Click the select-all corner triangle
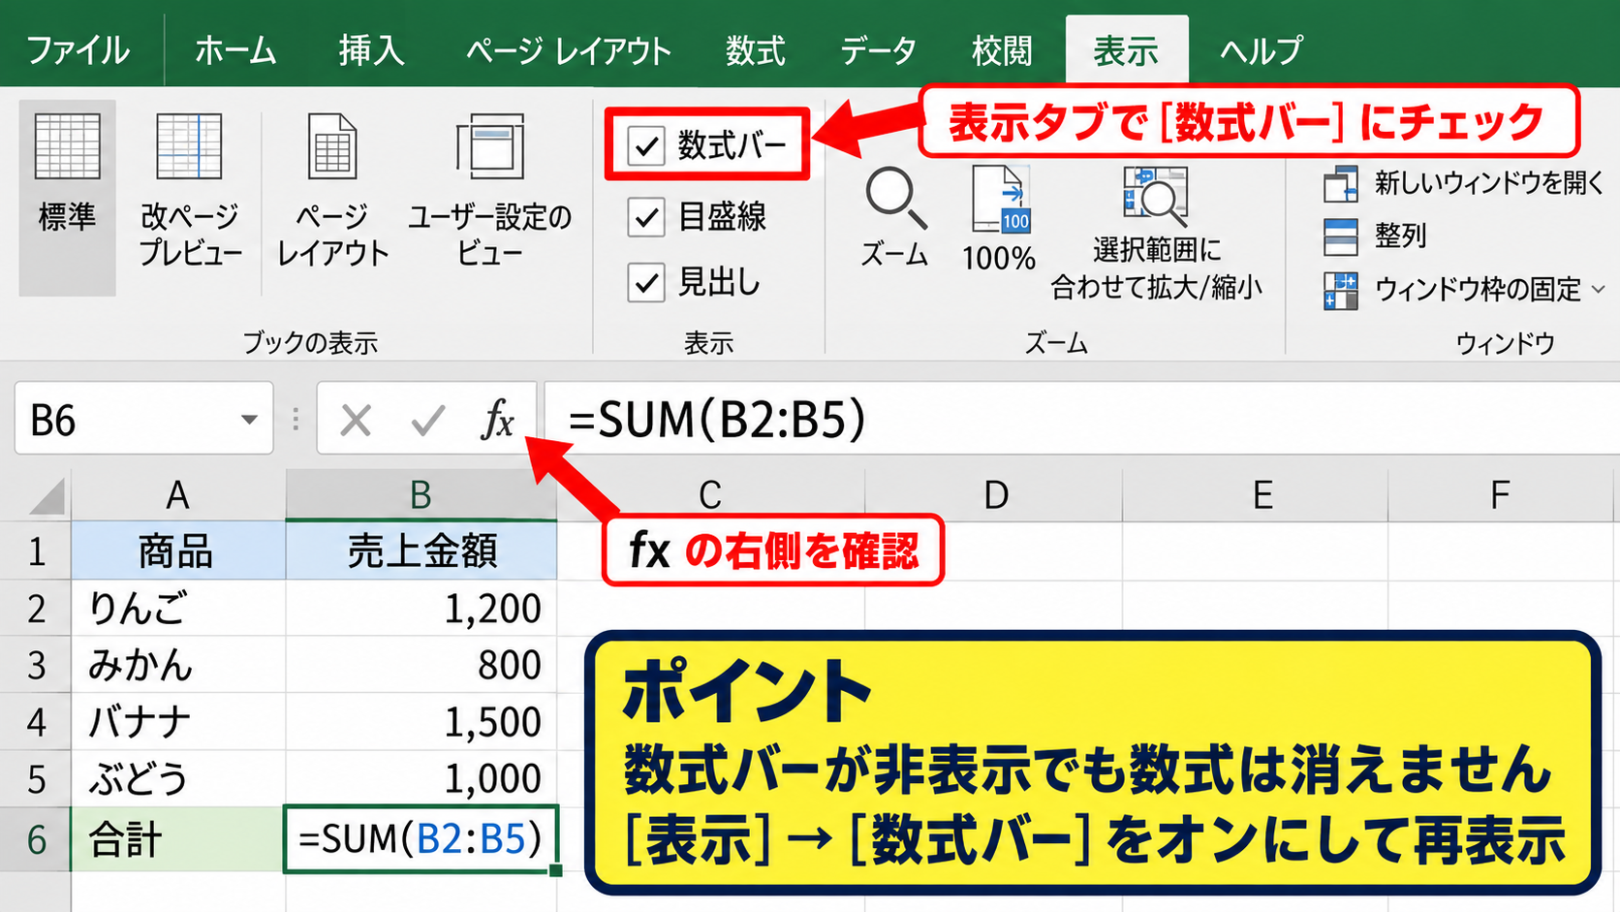The width and height of the screenshot is (1620, 912). 47,495
